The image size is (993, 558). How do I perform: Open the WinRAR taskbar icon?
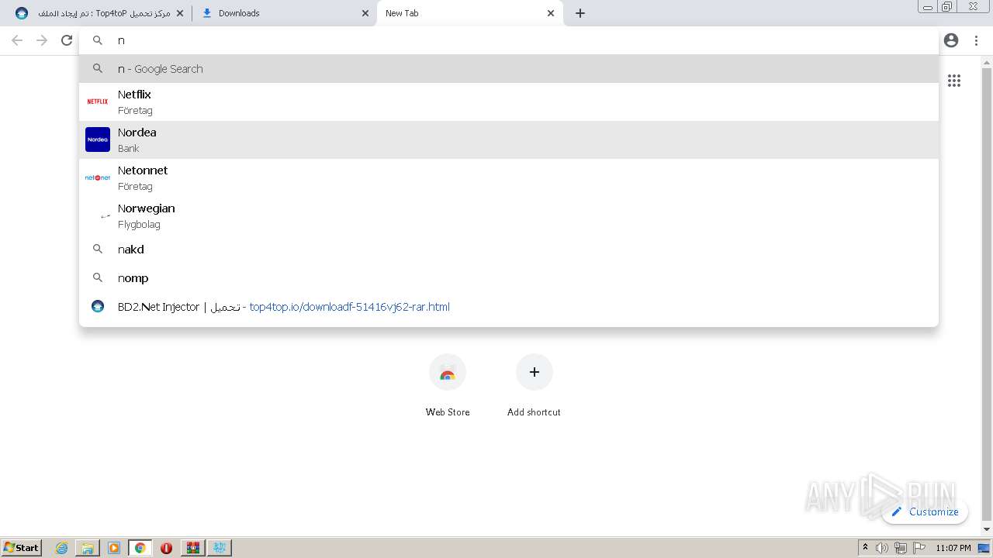click(192, 548)
